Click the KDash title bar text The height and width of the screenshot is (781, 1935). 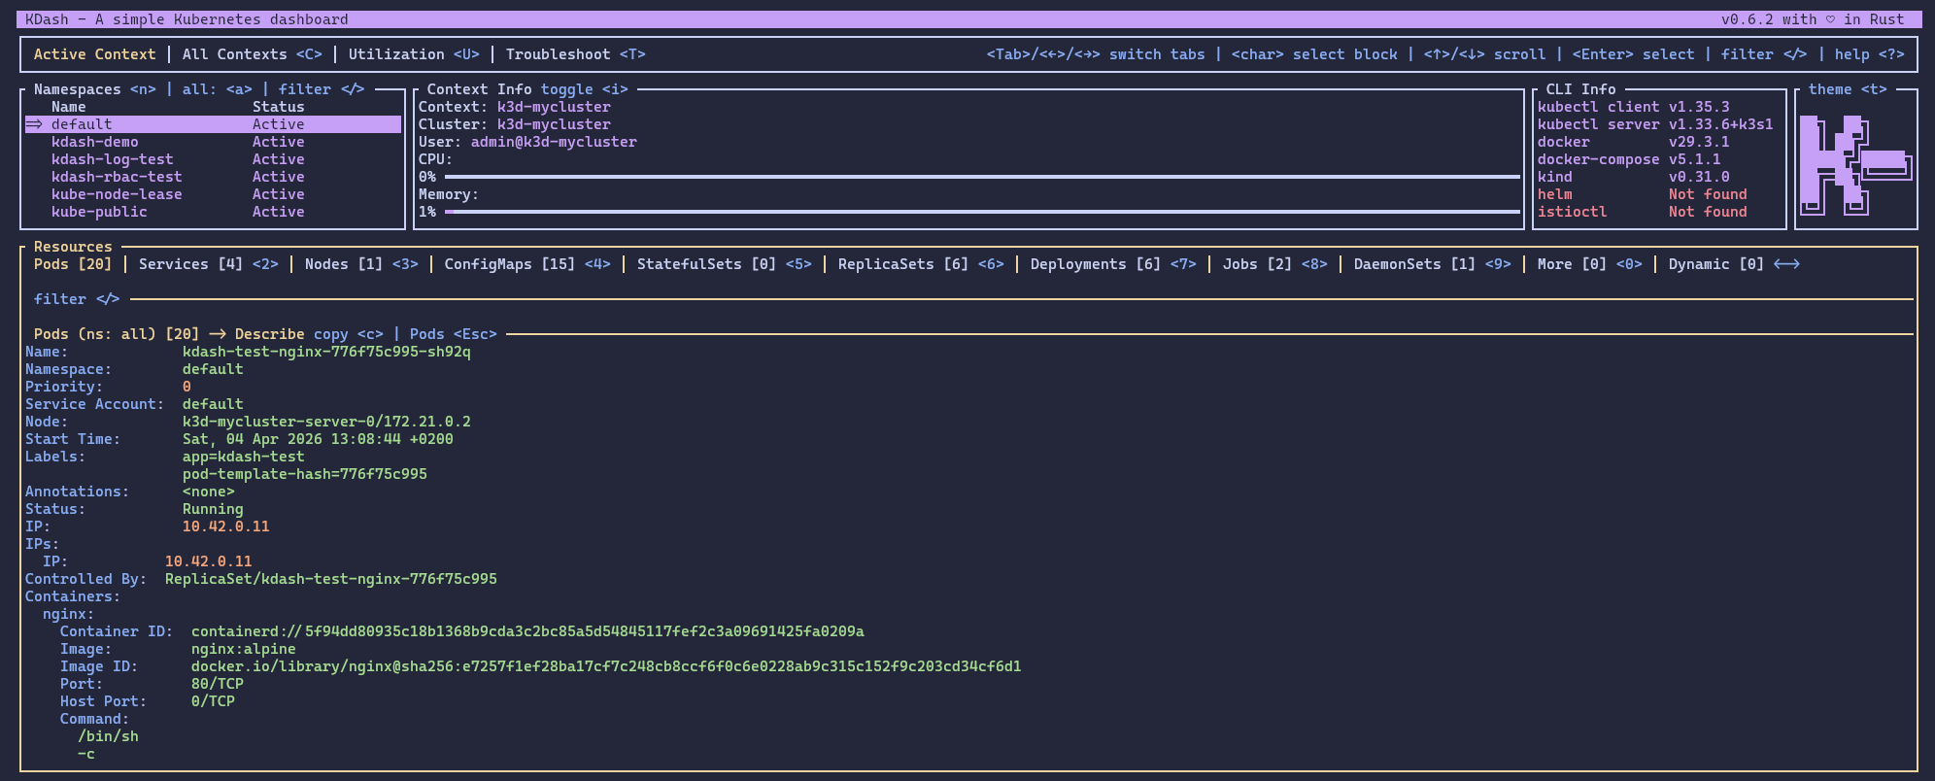point(187,19)
